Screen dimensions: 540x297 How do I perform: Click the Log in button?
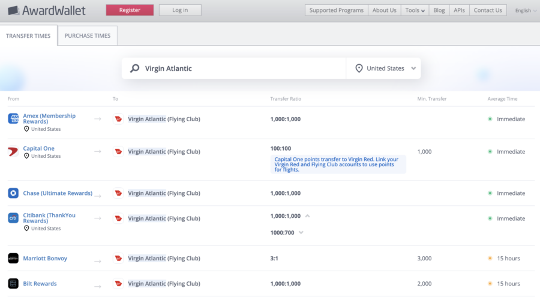tap(180, 10)
